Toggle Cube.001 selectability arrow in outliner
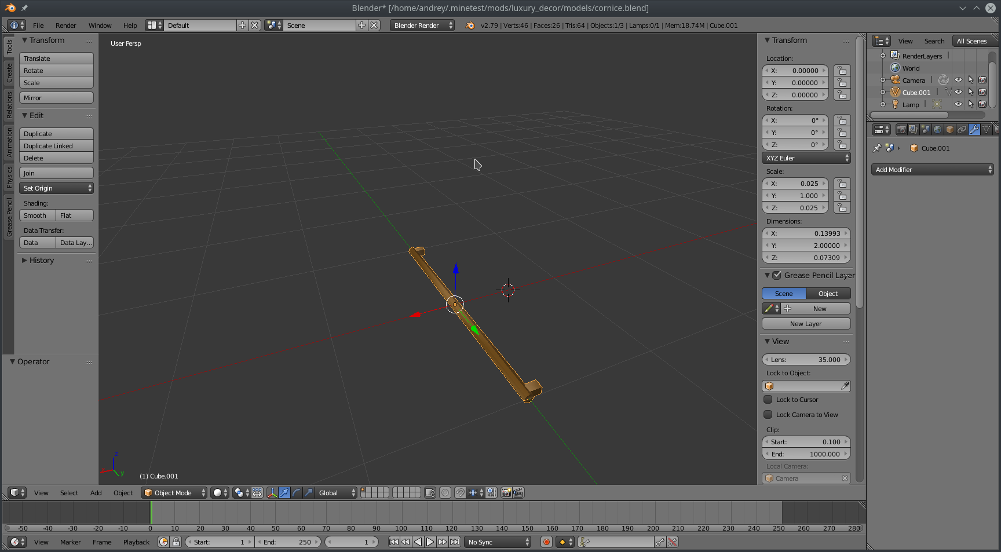The height and width of the screenshot is (552, 1001). [971, 93]
